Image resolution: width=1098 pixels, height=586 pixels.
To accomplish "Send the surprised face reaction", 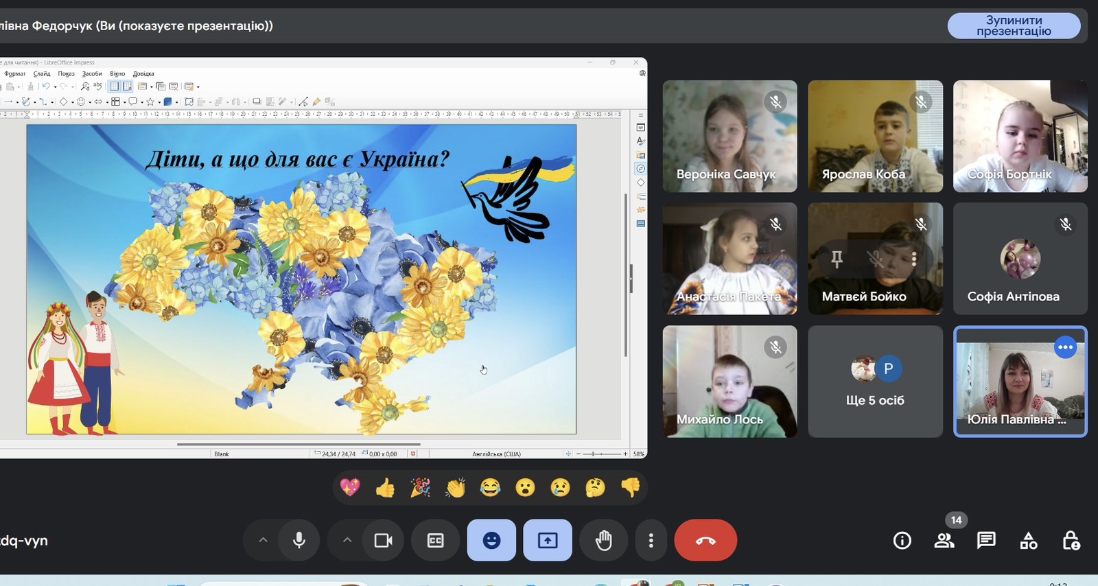I will (525, 488).
